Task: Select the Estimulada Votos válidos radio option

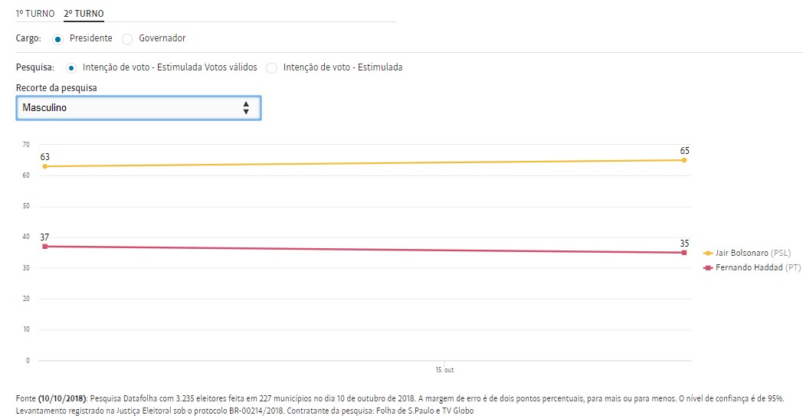Action: (72, 67)
